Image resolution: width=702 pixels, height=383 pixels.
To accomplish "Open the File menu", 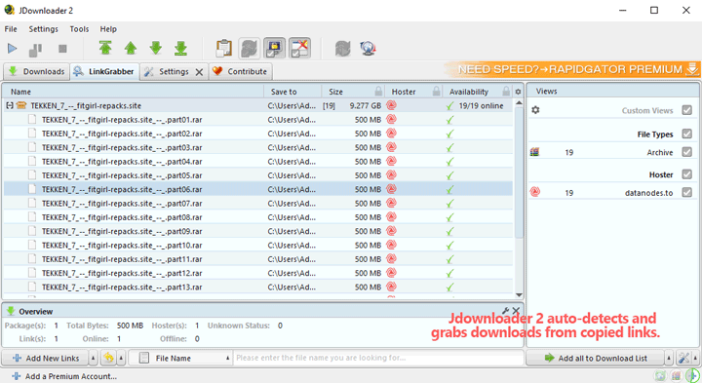I will pos(11,29).
